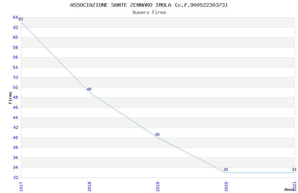
Task: Select the data label 33 at 2021
Action: pyautogui.click(x=294, y=169)
